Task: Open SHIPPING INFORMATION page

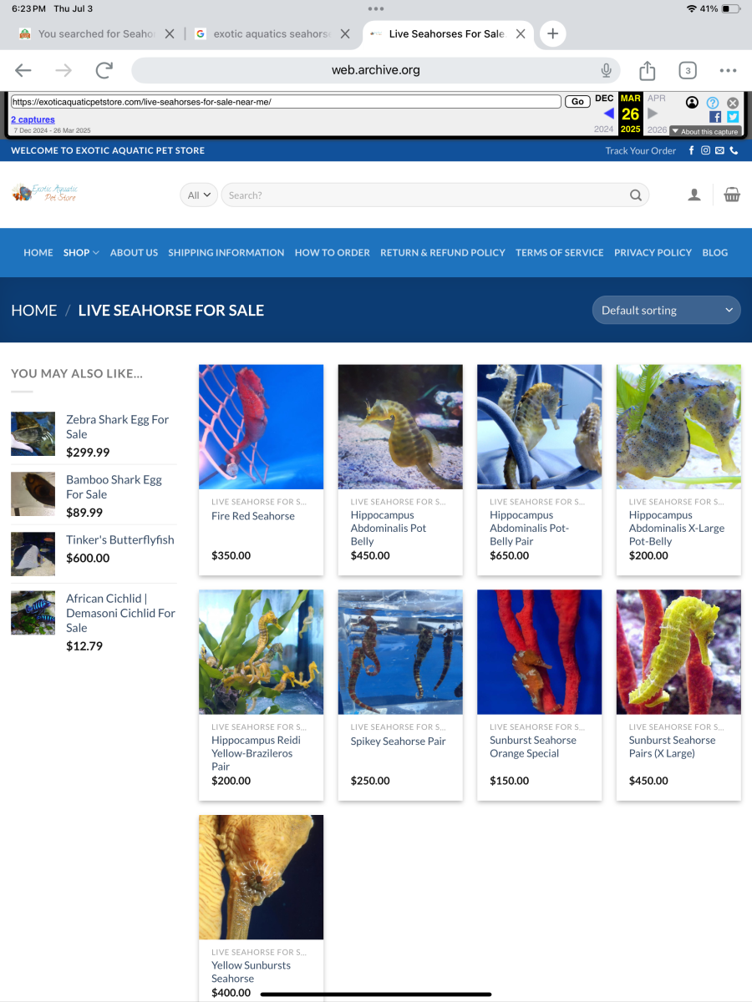Action: (226, 252)
